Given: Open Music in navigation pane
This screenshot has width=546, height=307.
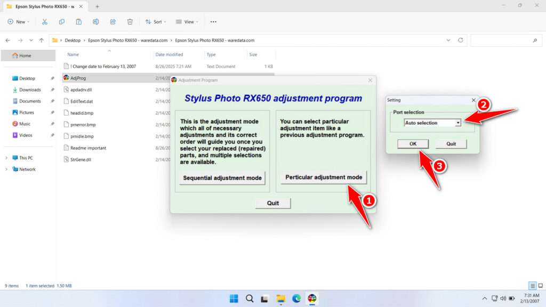Looking at the screenshot, I should tap(25, 124).
